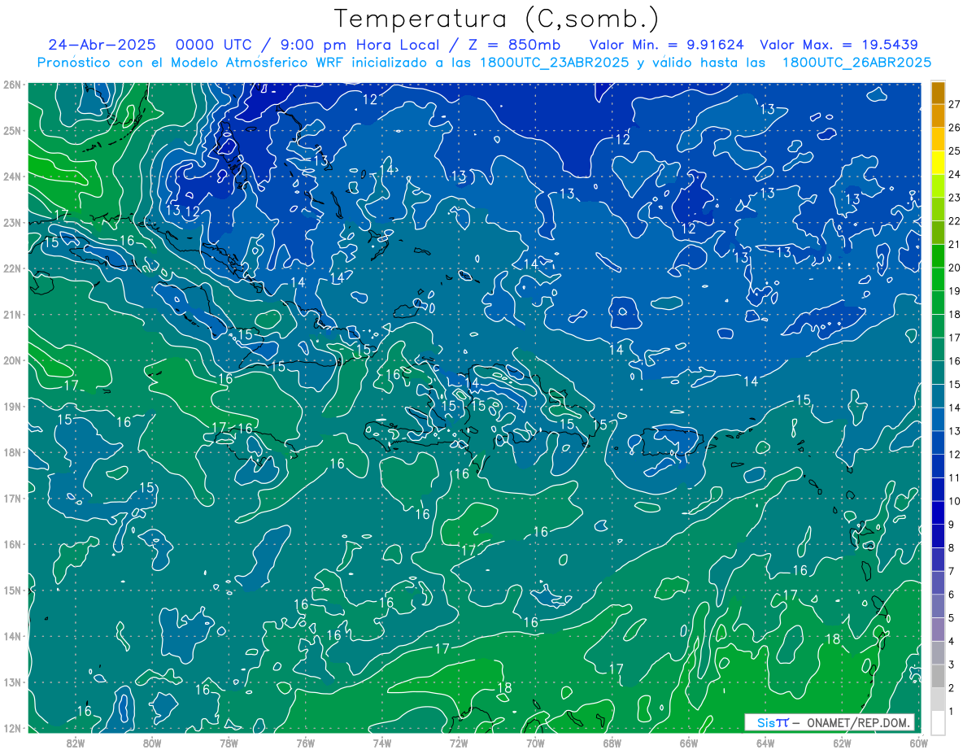Click the 64W longitude axis label
Screen dimensions: 976x754
(765, 743)
